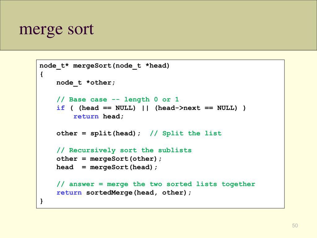Click the statement 'other = split(head);'
The image size is (317, 238).
tap(98, 133)
